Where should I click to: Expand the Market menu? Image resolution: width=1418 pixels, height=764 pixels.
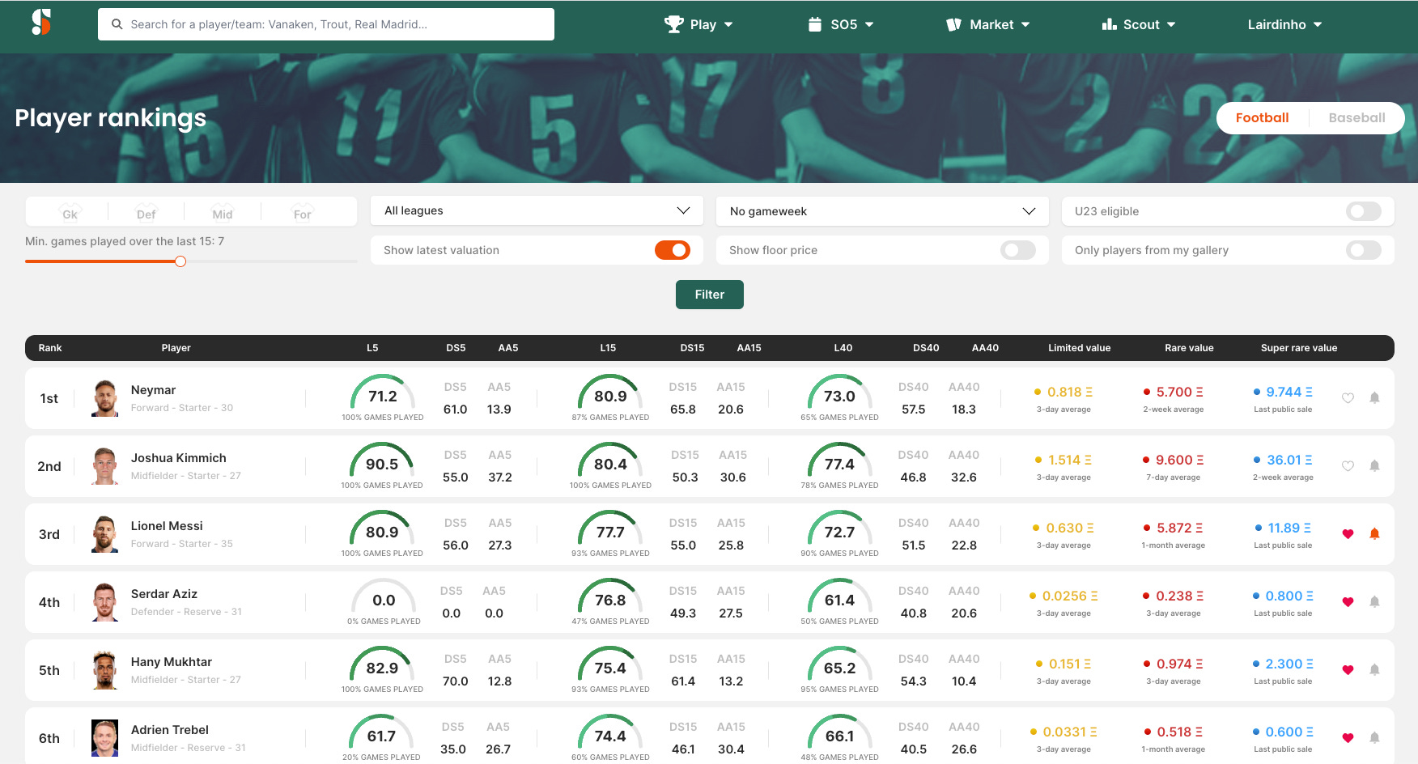[988, 24]
